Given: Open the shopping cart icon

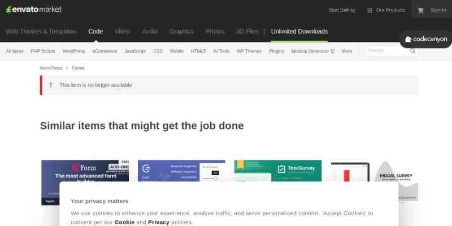Looking at the screenshot, I should (420, 10).
